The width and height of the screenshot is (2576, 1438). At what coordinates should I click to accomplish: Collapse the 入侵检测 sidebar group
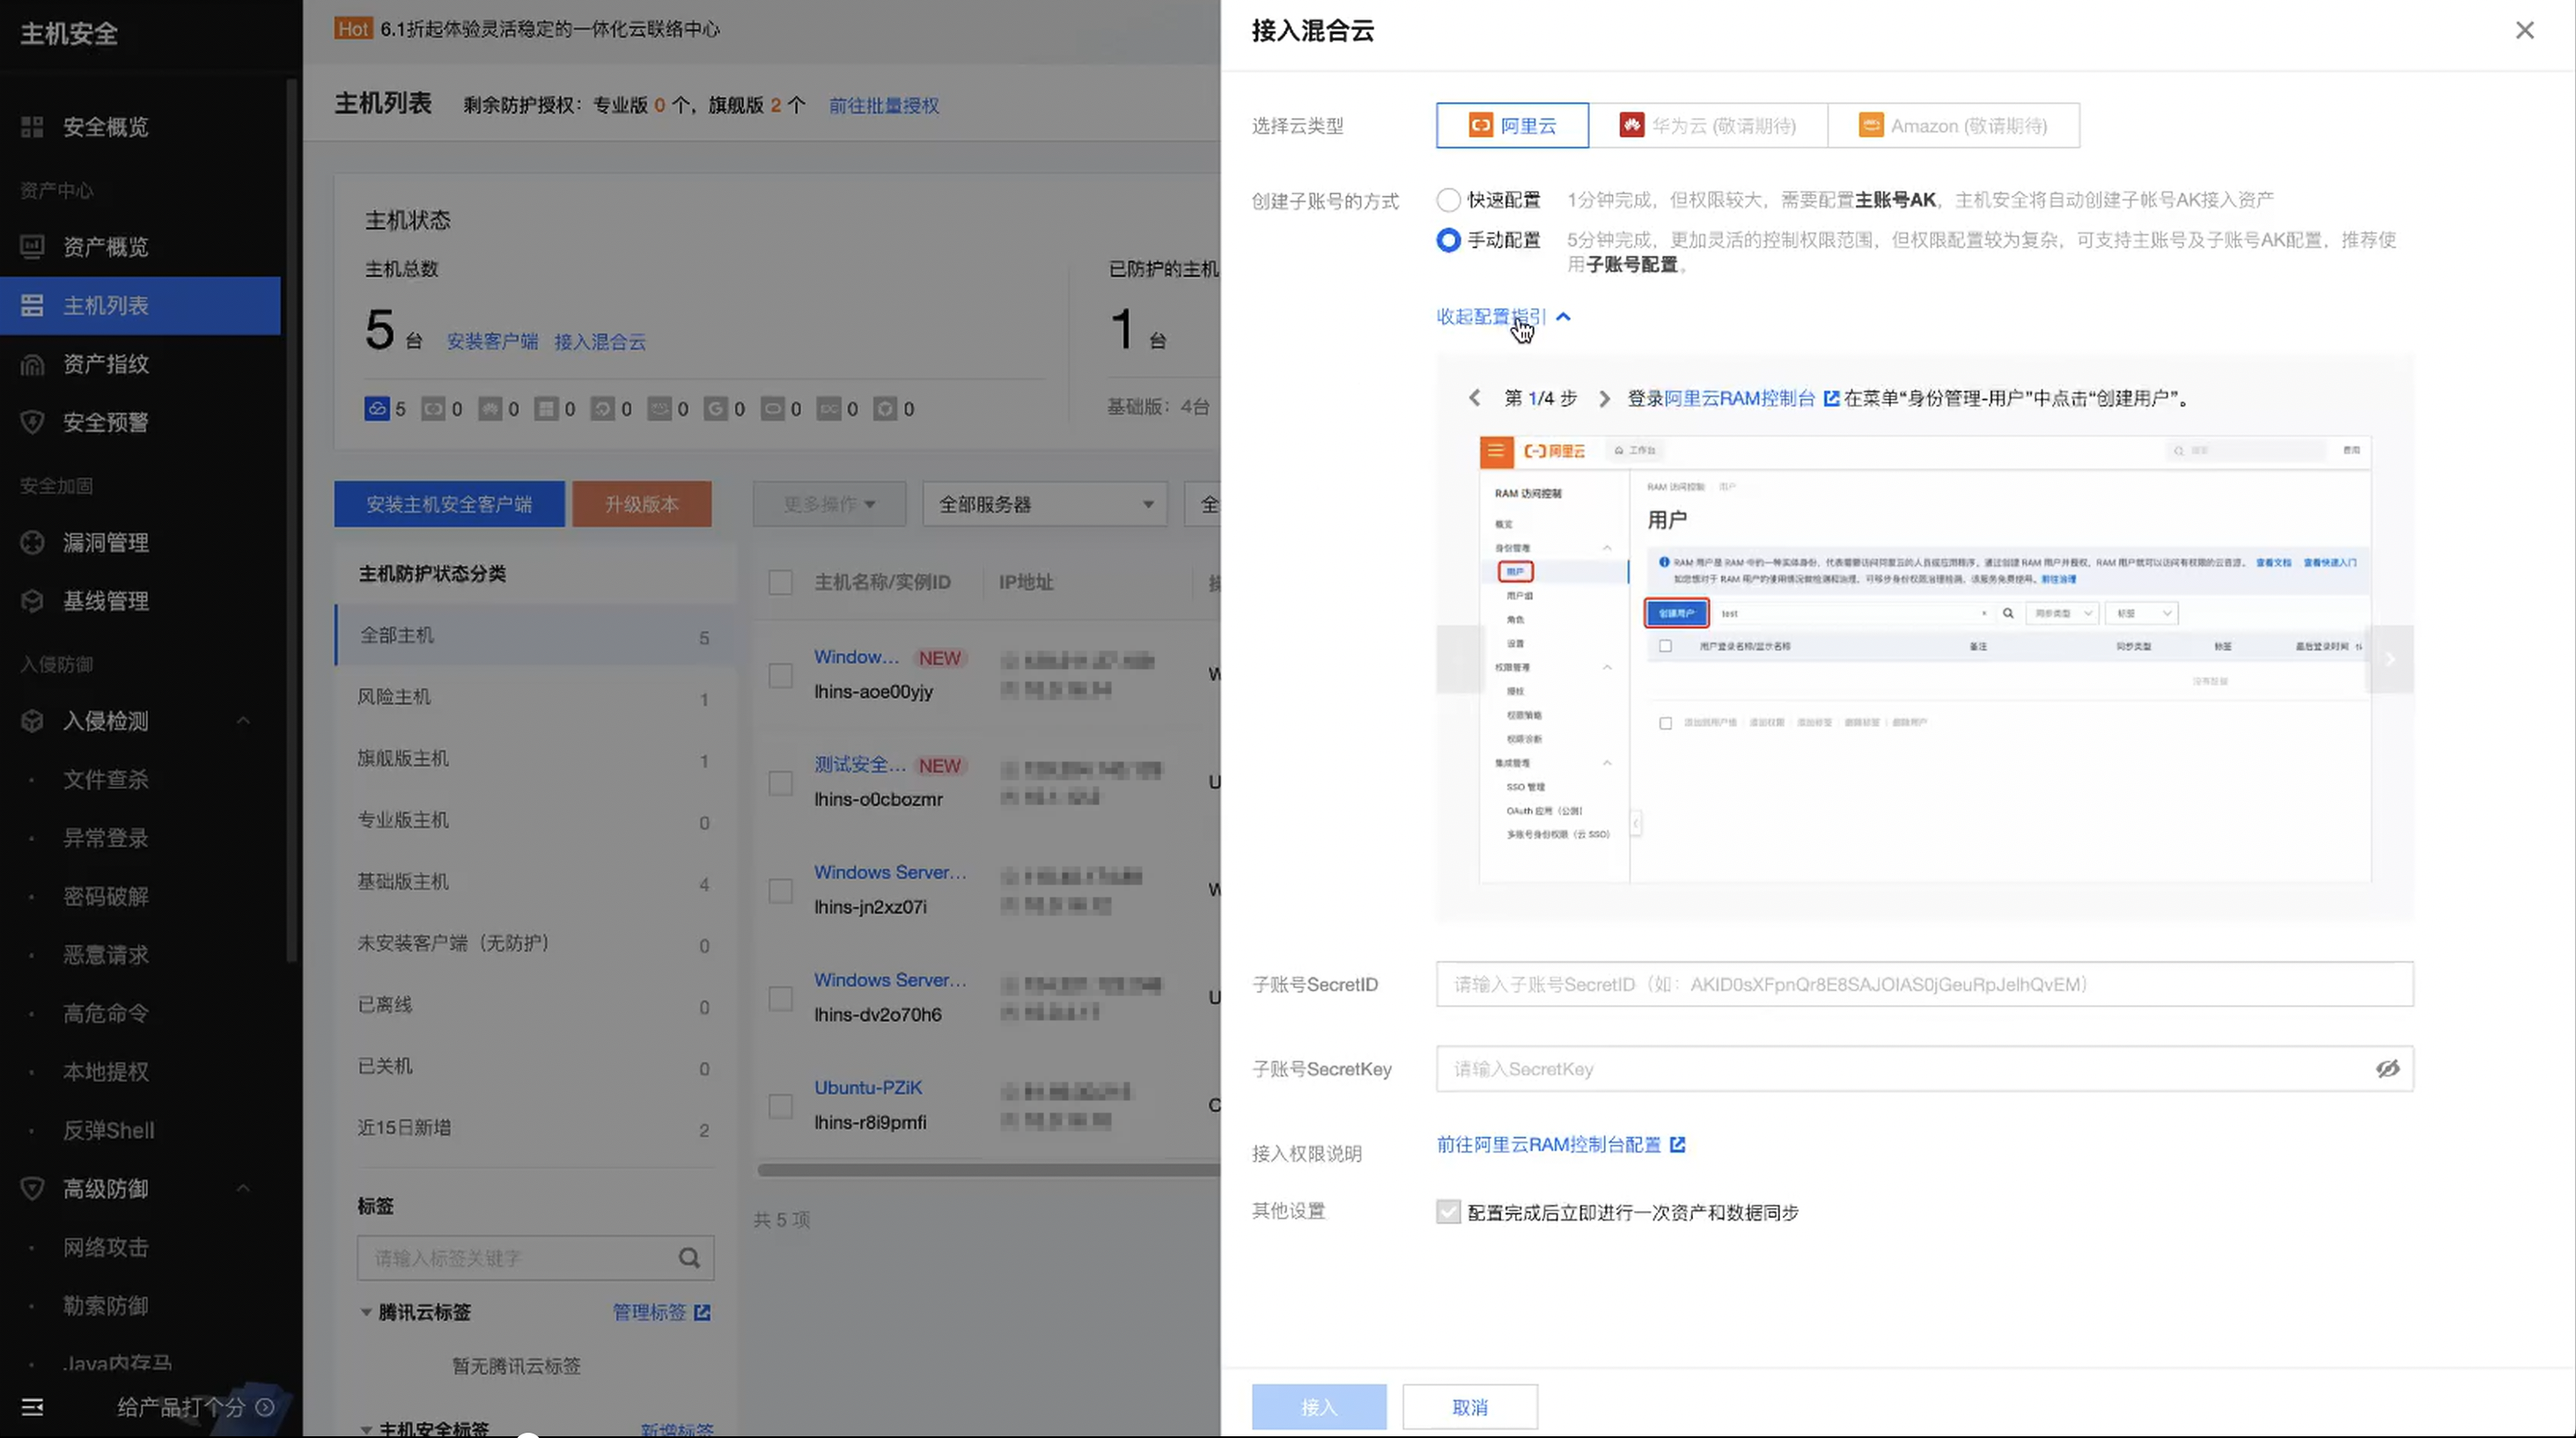(x=242, y=721)
